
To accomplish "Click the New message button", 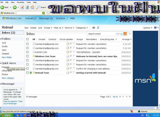I will point(27,28).
